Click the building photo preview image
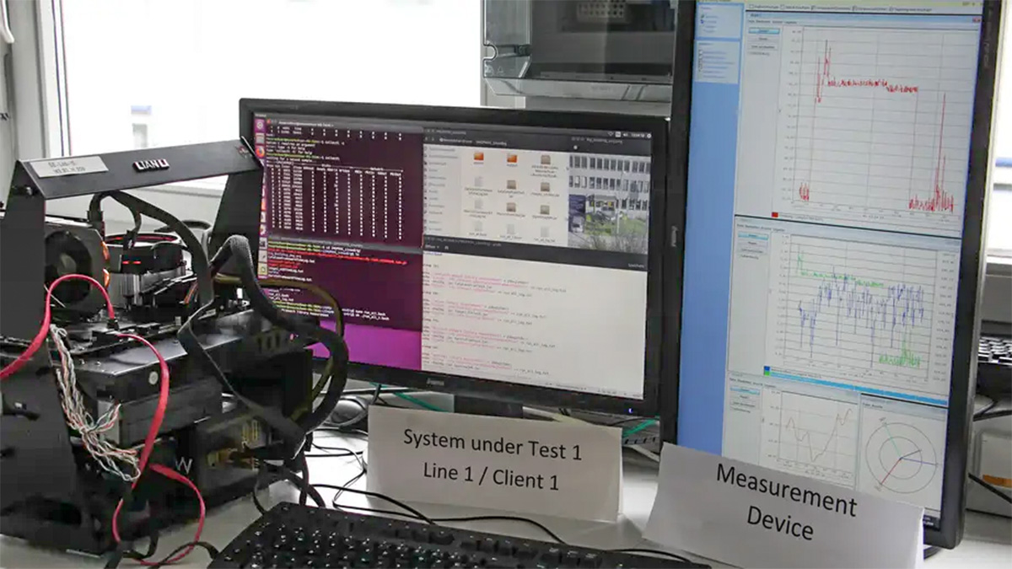 608,202
